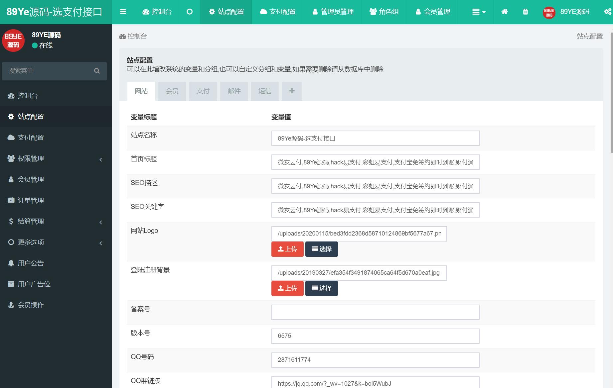The height and width of the screenshot is (388, 613).
Task: Edit the QQ群链接 input field
Action: pos(375,382)
